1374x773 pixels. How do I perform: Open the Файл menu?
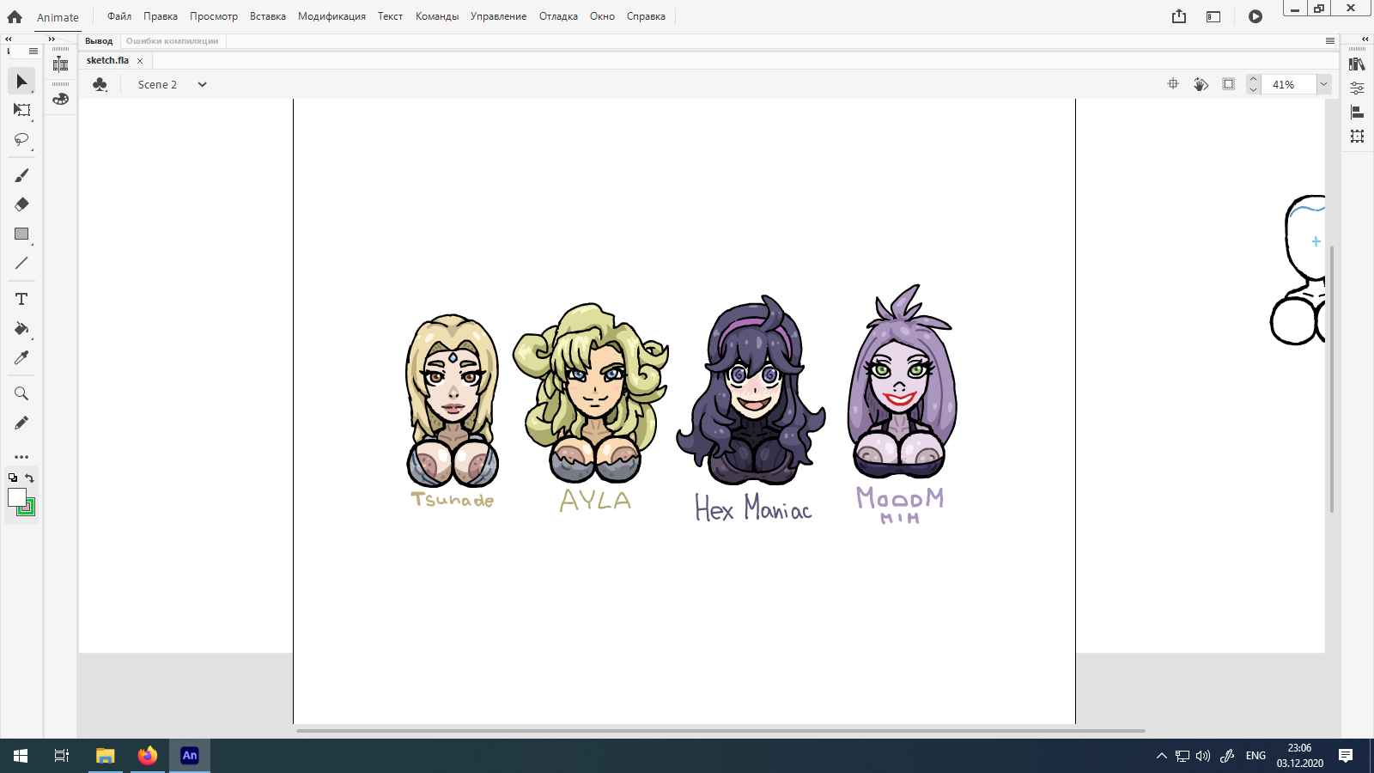tap(119, 16)
